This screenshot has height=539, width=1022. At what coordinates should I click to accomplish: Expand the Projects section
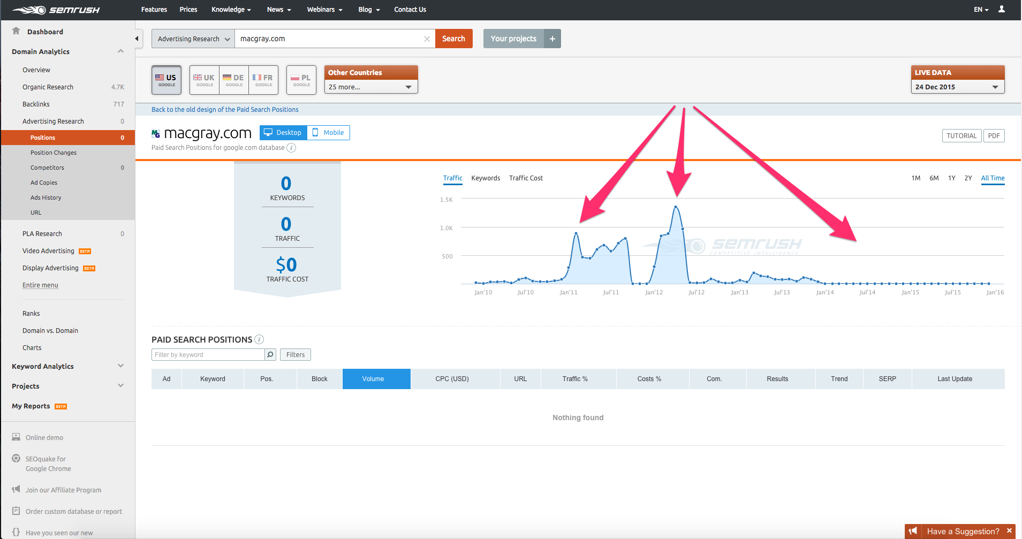(120, 386)
